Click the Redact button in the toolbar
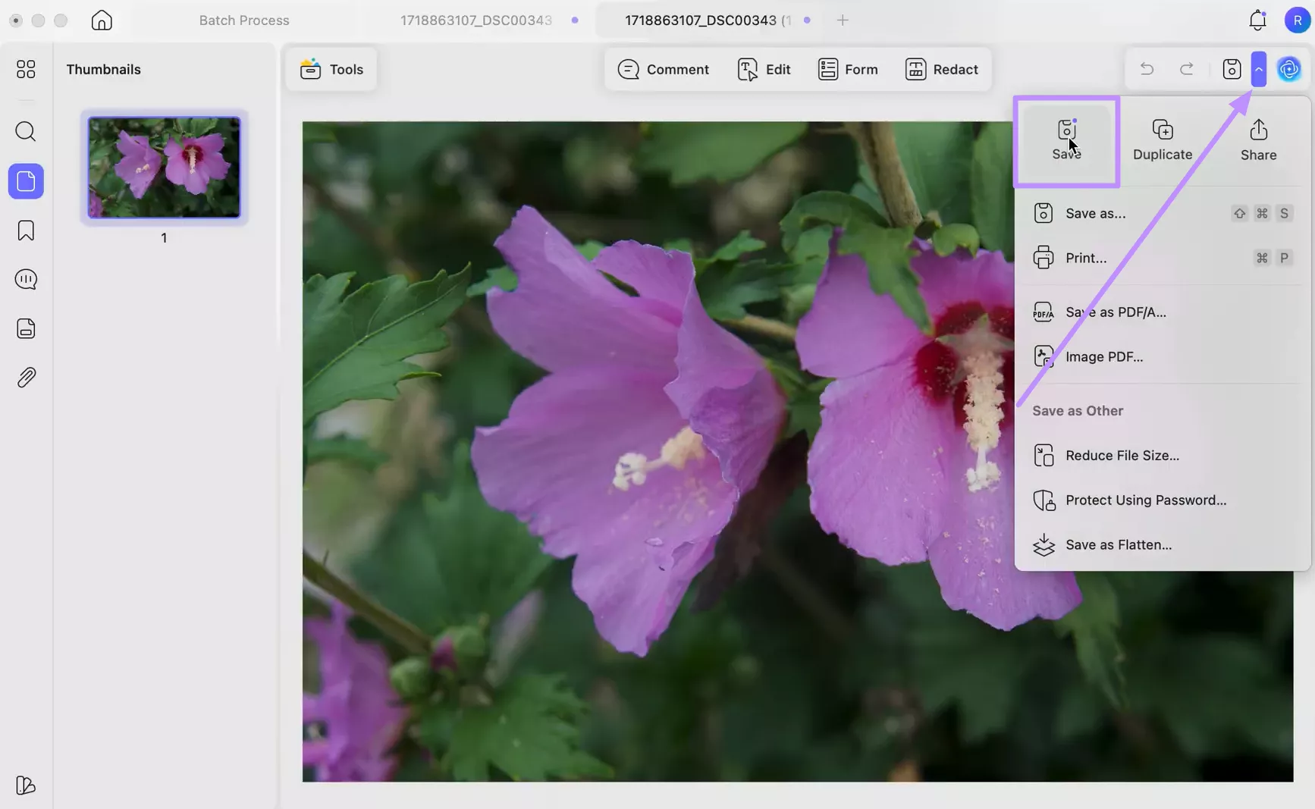This screenshot has width=1315, height=809. tap(942, 69)
